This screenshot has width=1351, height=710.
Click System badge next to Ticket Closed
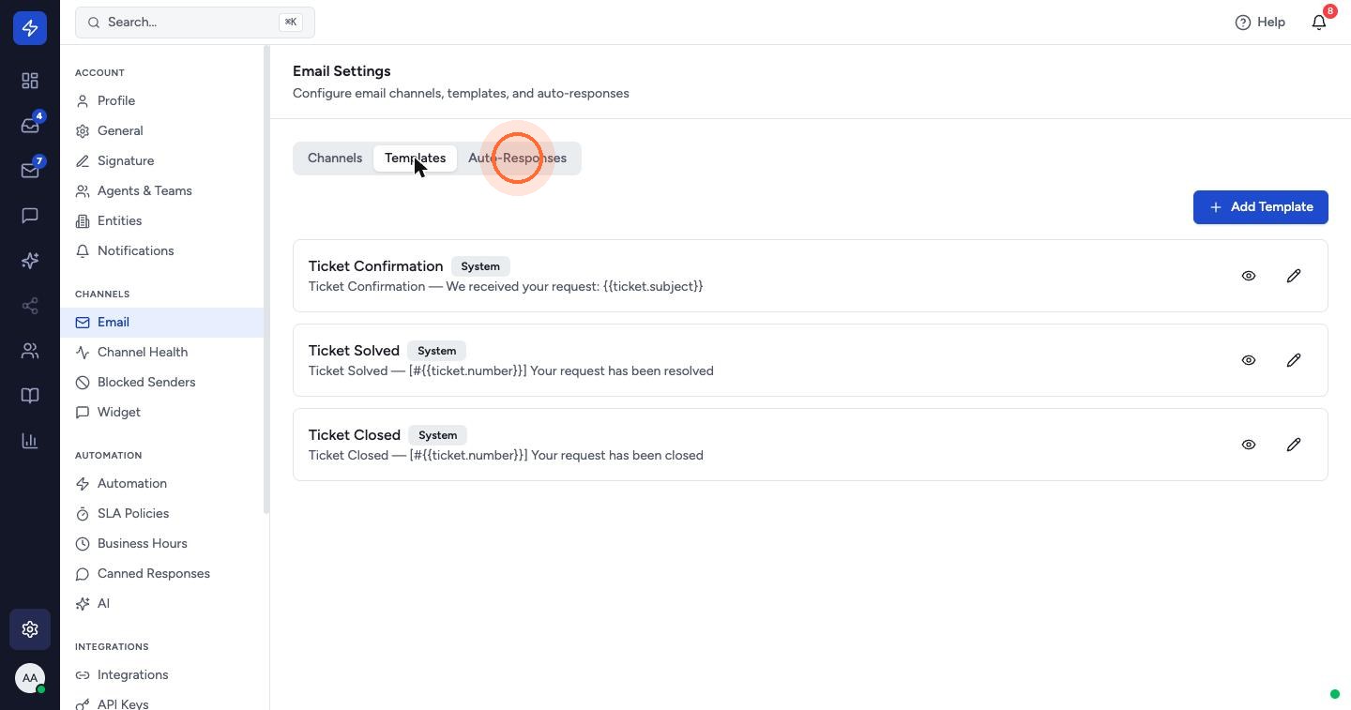point(438,435)
